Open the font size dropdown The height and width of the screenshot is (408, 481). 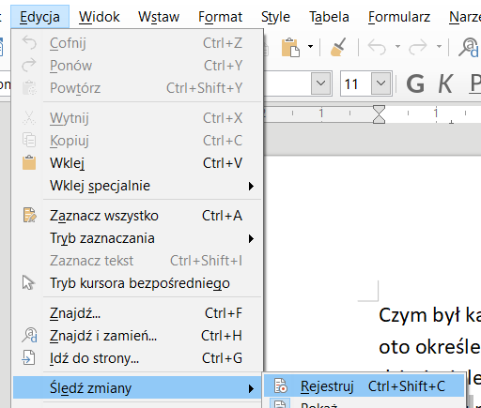pyautogui.click(x=381, y=83)
